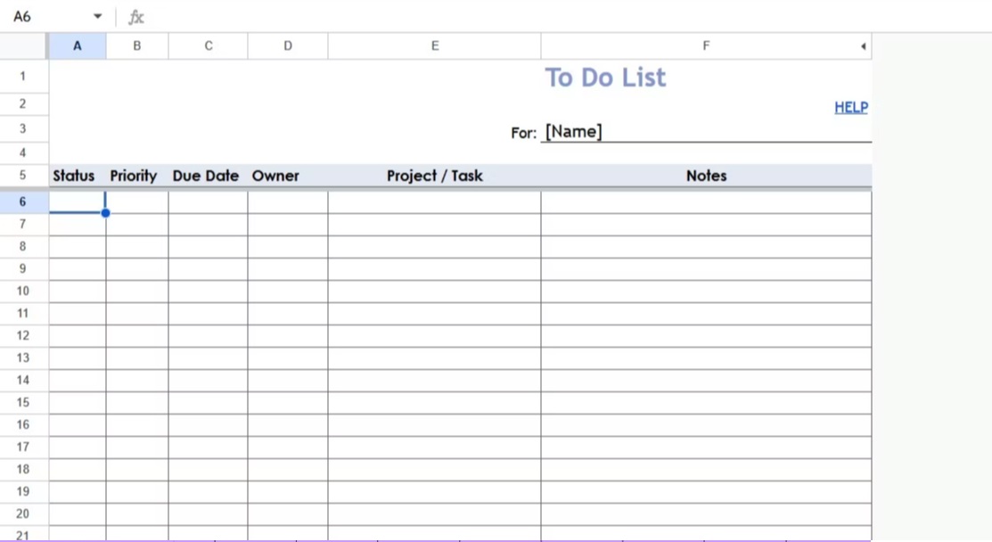
Task: Select cell A6 in the Status column
Action: click(78, 201)
